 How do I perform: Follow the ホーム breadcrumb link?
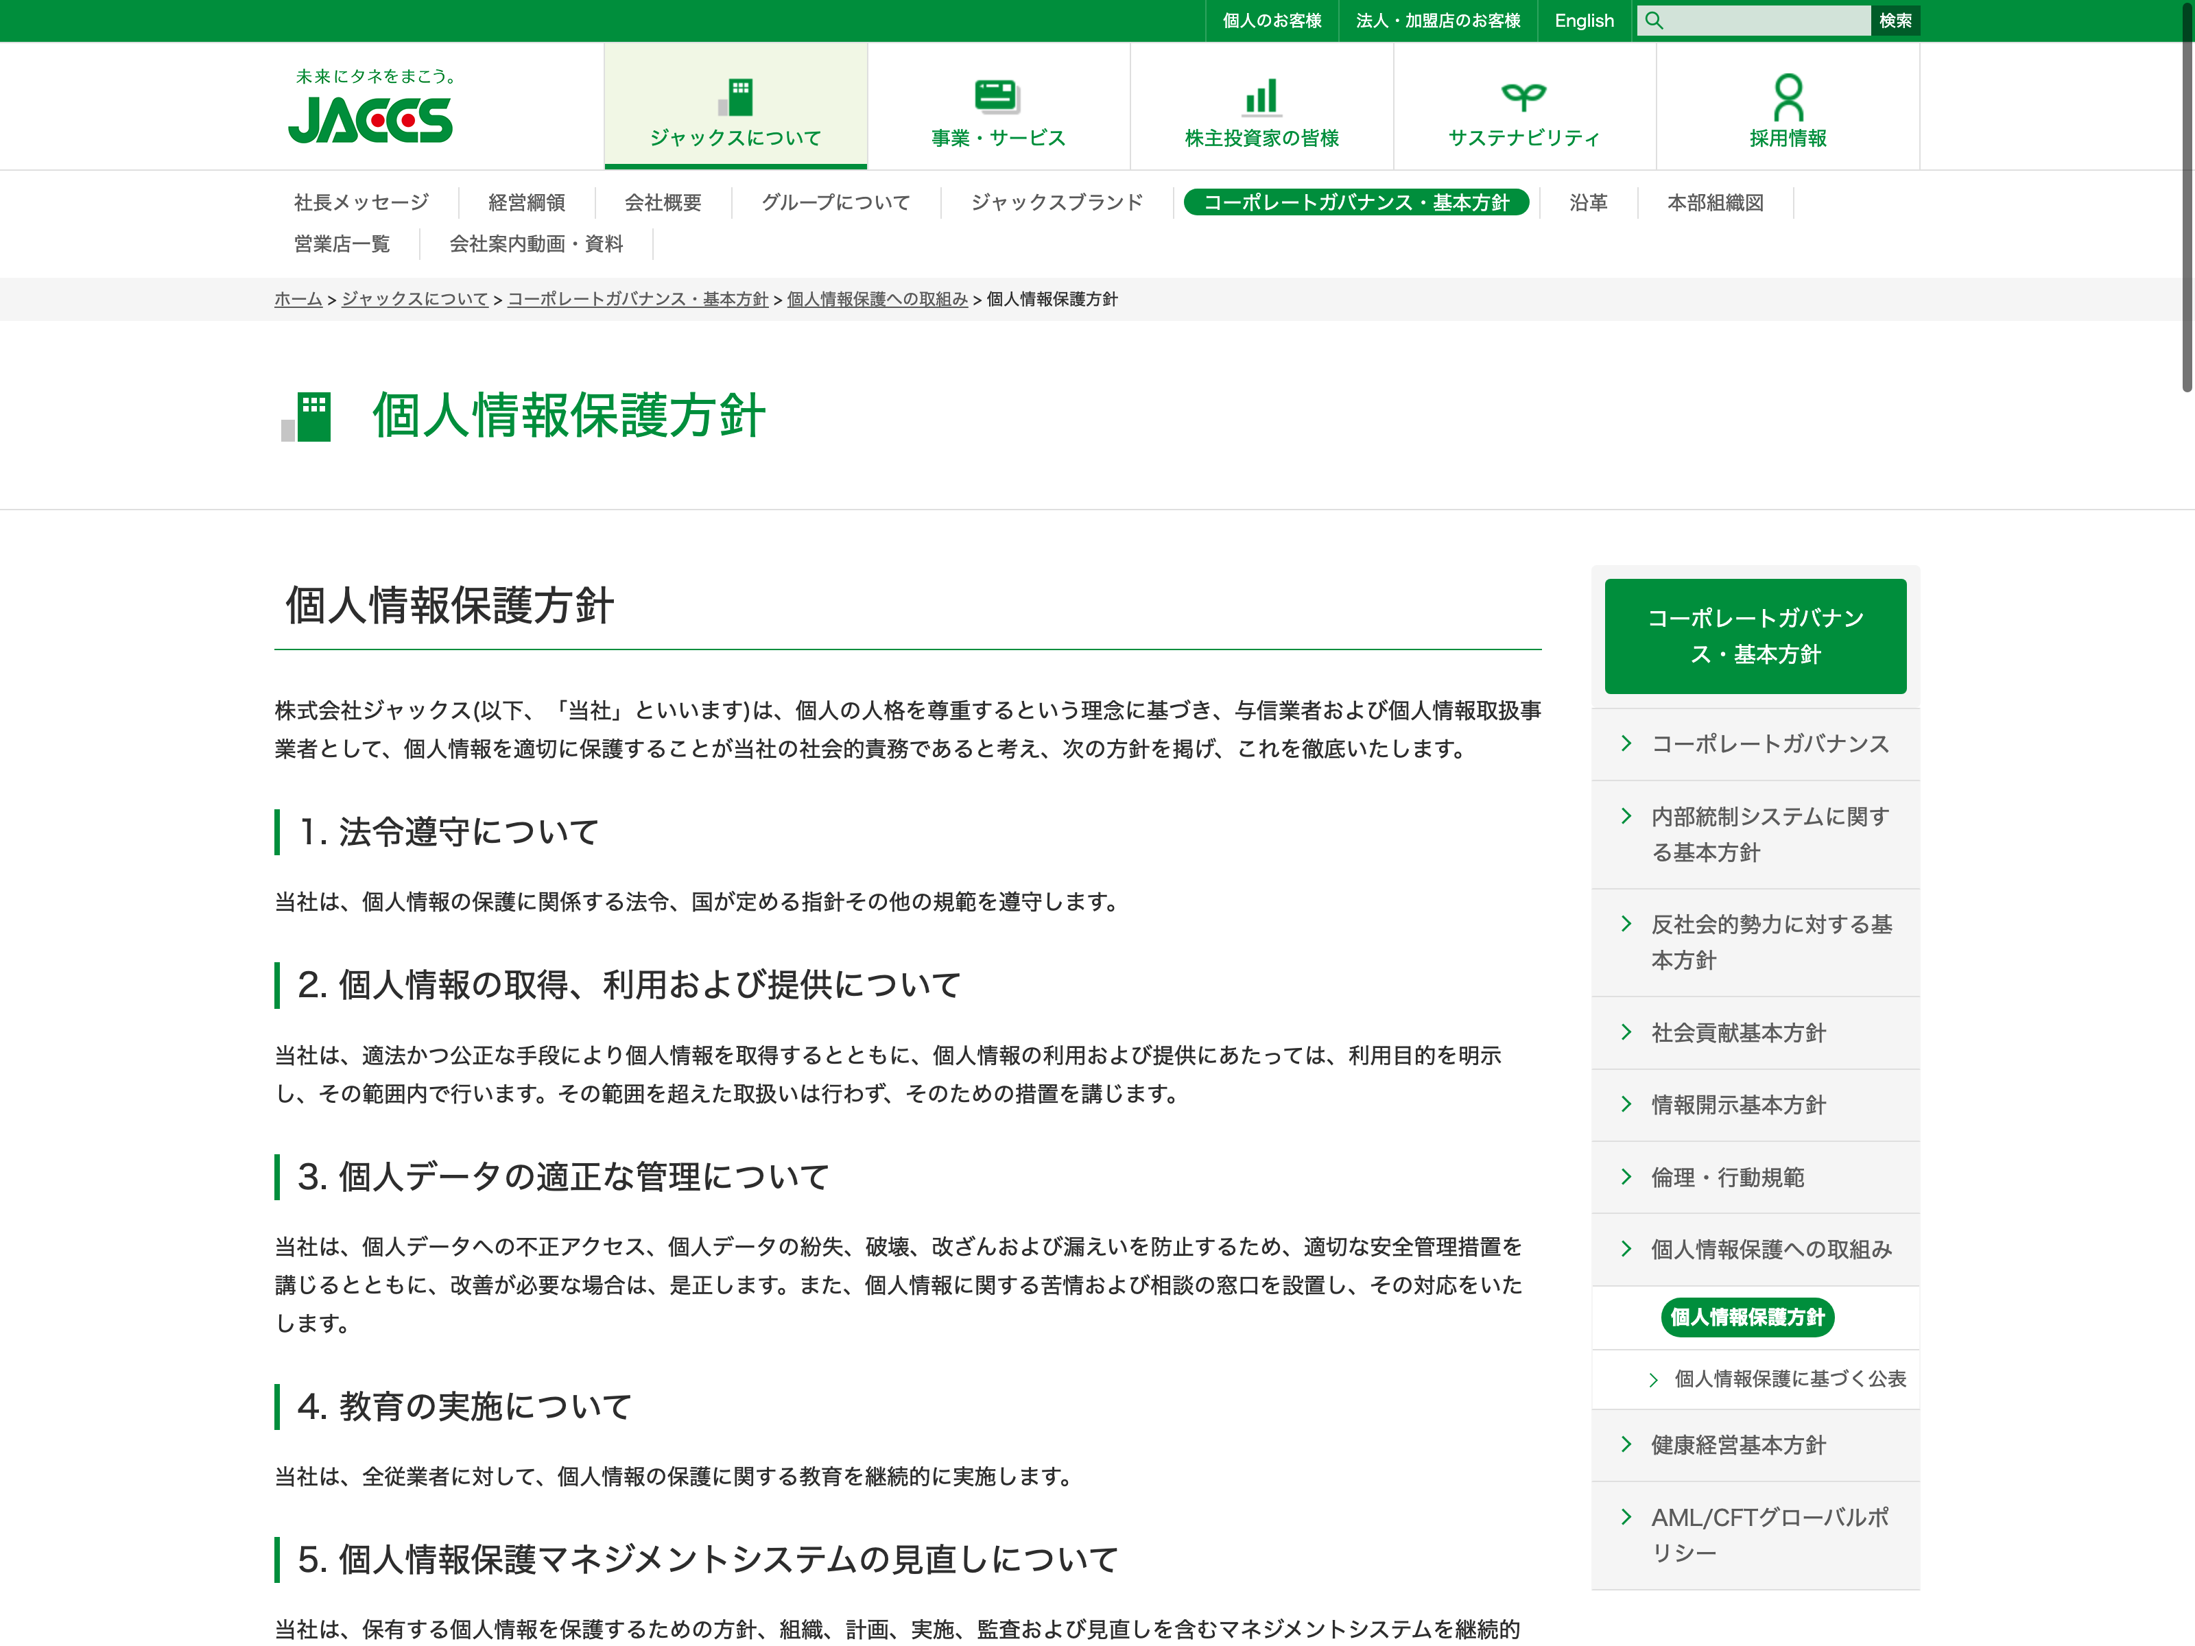tap(298, 298)
